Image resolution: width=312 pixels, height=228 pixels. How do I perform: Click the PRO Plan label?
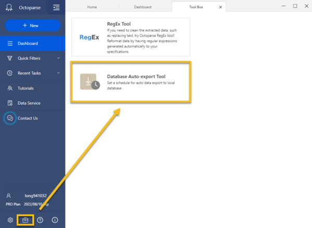click(13, 204)
